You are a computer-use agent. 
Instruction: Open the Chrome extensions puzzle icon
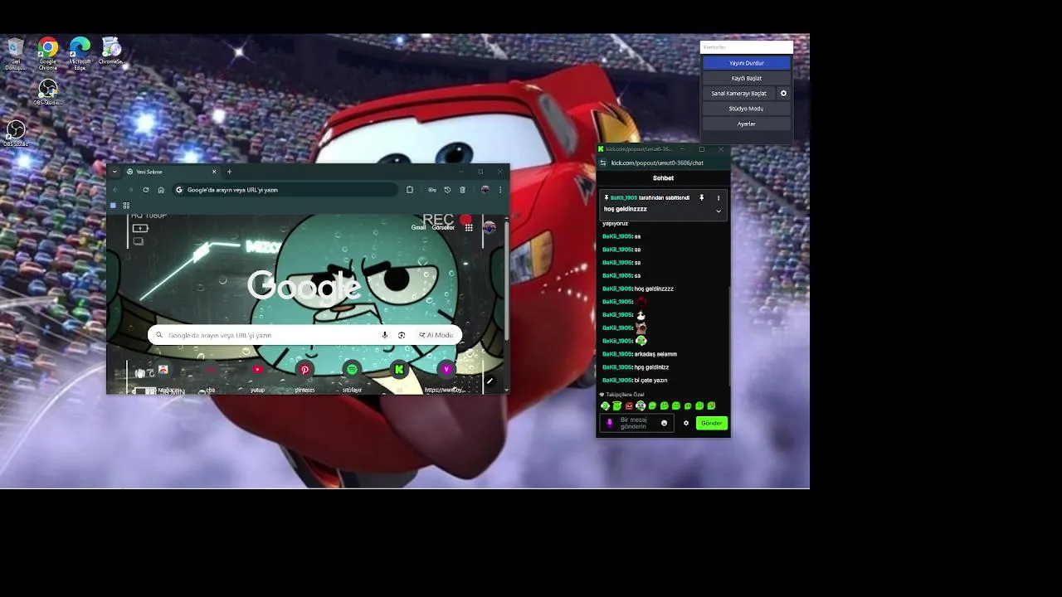[410, 190]
